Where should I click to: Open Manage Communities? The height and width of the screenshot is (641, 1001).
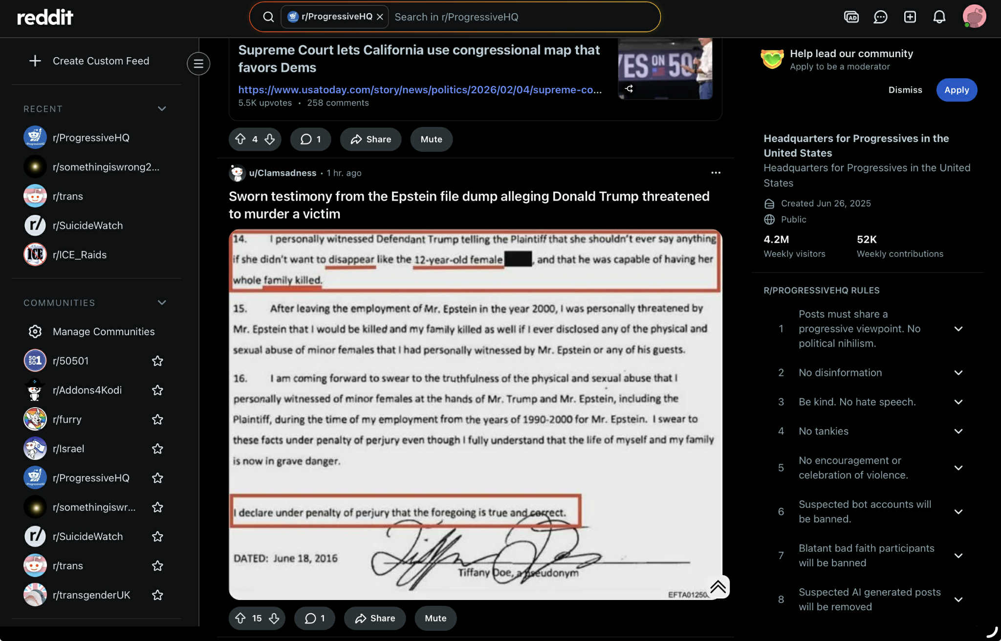103,331
